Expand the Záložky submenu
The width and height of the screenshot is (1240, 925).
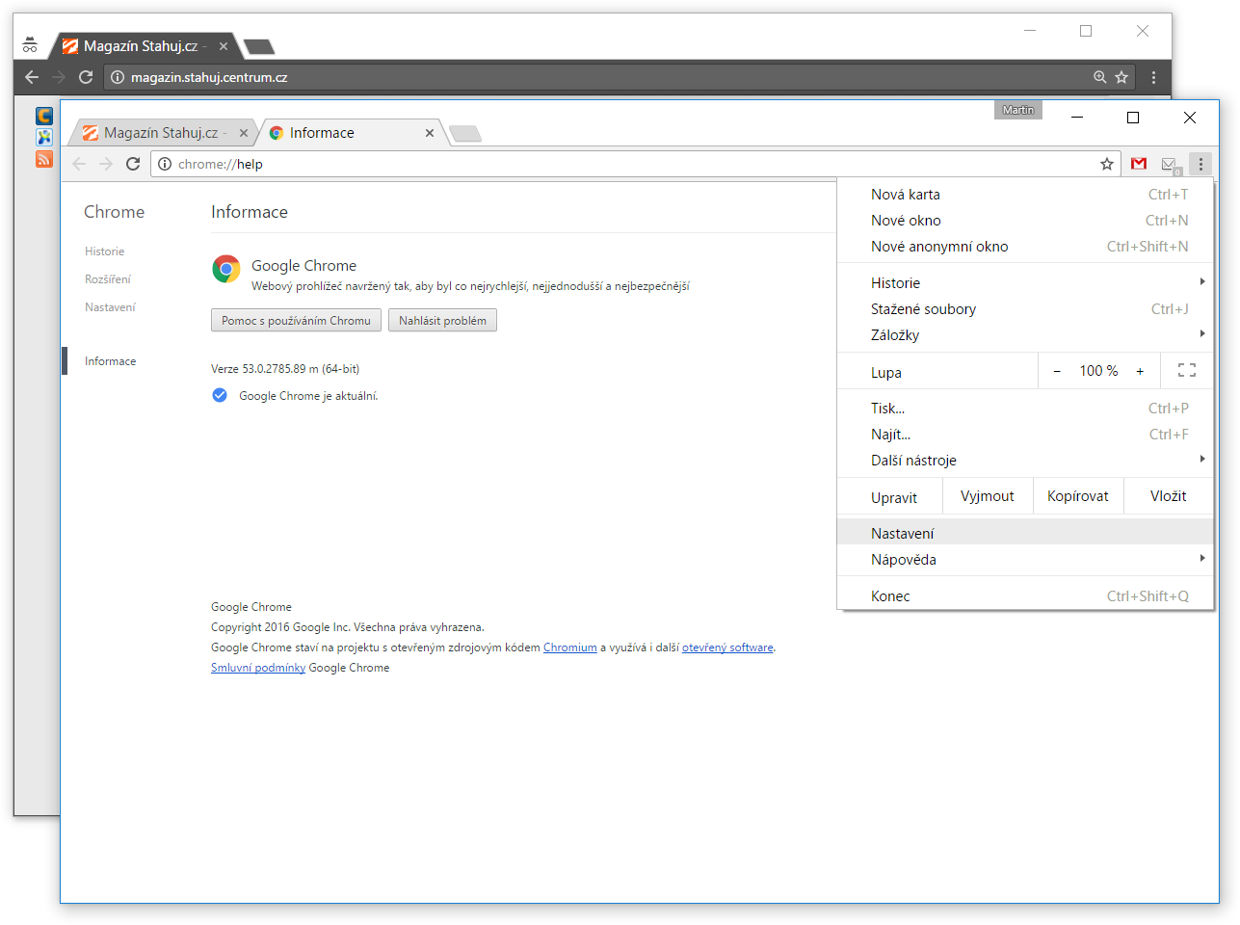(x=1025, y=334)
